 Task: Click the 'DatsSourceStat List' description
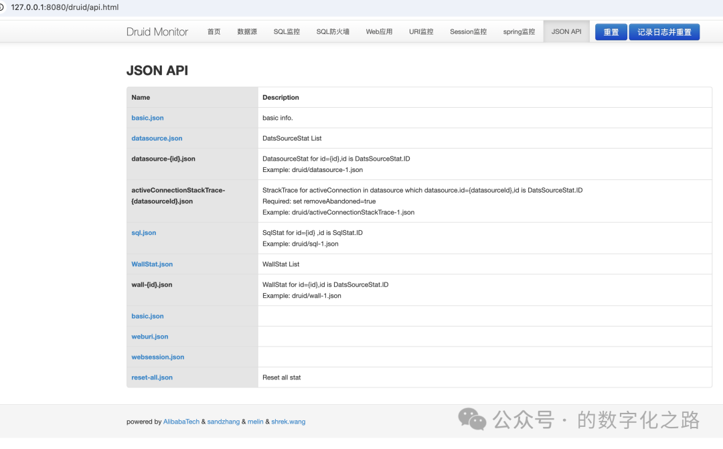[292, 139]
